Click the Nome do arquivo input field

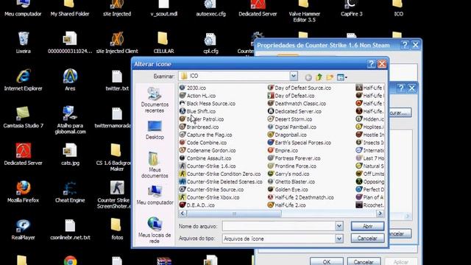tap(279, 226)
